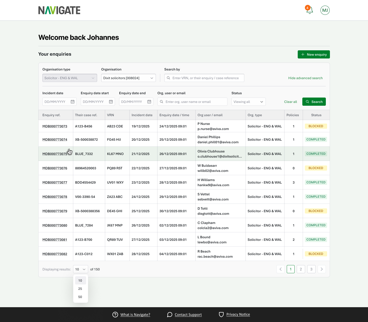Screen dimensions: 368x322
Task: Go to results page 3
Action: coord(311,269)
